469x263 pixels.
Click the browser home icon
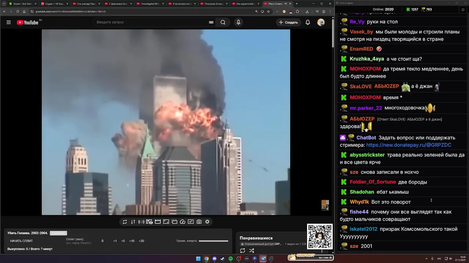pos(24,11)
